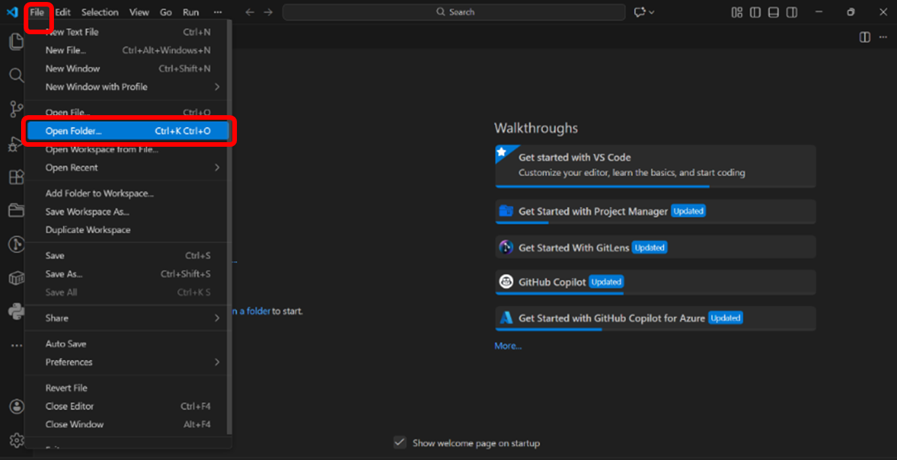
Task: Open Get started with VS Code walkthrough
Action: (655, 166)
